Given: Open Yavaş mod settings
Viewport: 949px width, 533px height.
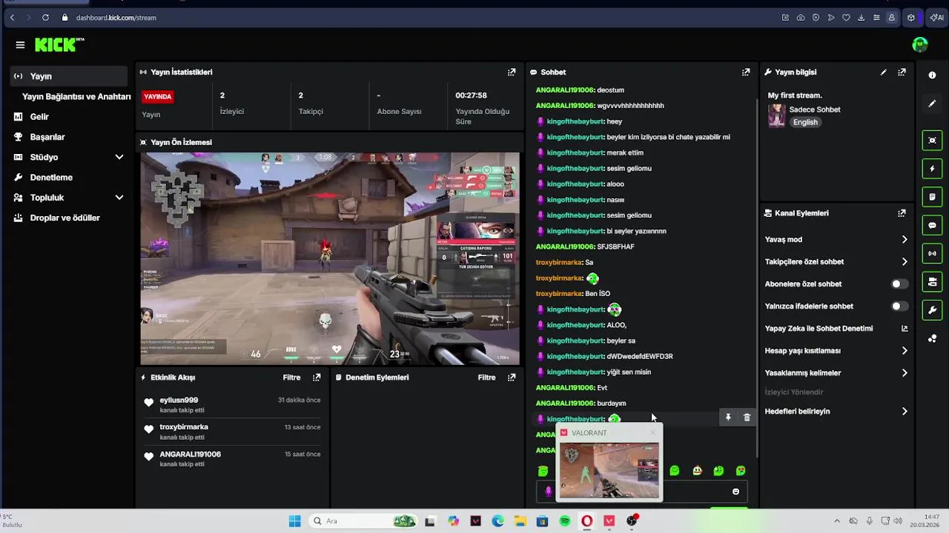Looking at the screenshot, I should tap(836, 240).
